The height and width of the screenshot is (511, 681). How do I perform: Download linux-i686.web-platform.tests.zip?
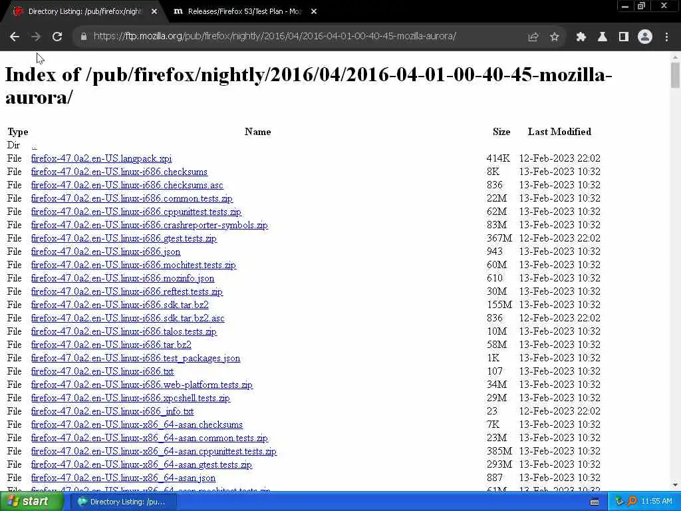tap(142, 385)
